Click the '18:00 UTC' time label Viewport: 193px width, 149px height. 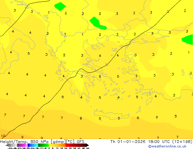160,142
